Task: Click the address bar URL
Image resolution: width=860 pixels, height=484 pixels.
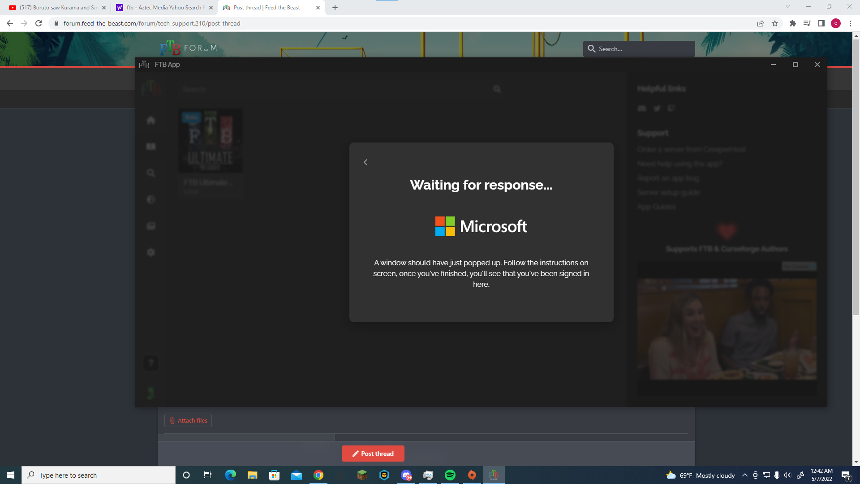Action: [152, 23]
